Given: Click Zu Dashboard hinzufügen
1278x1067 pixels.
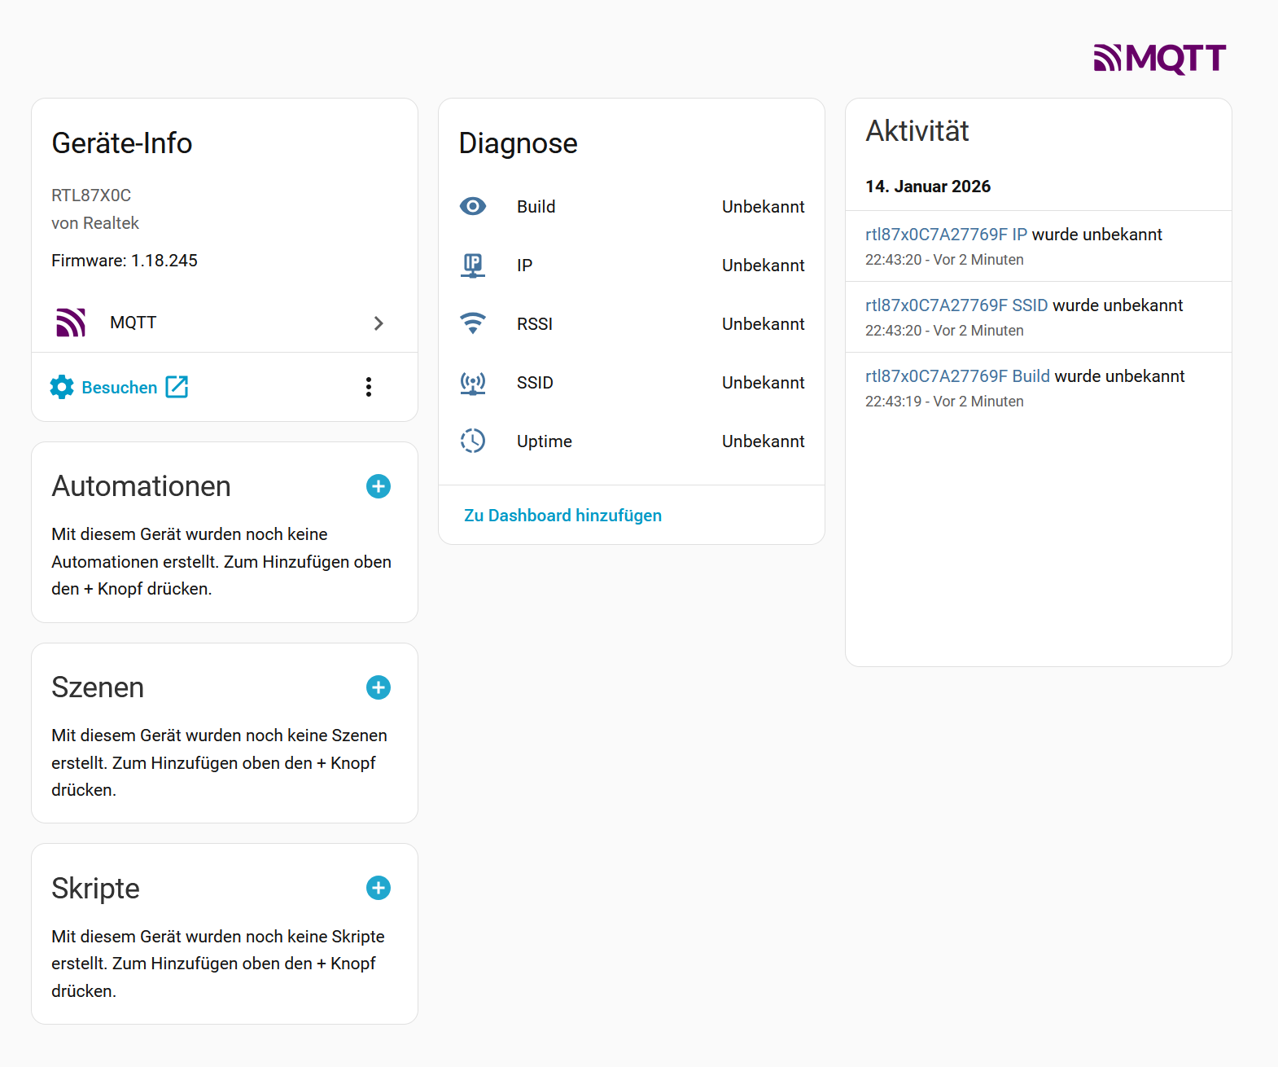Looking at the screenshot, I should [562, 516].
